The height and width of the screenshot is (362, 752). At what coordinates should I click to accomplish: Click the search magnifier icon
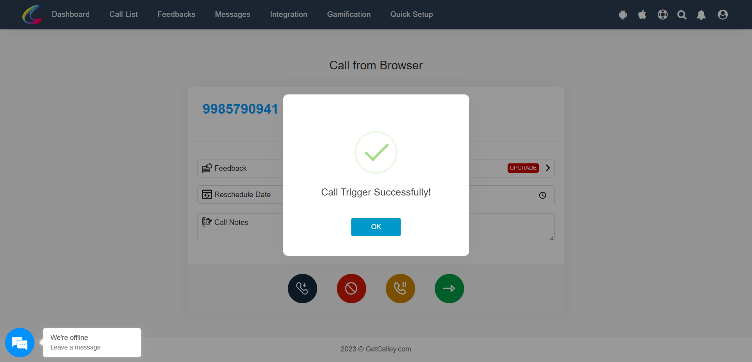click(682, 15)
